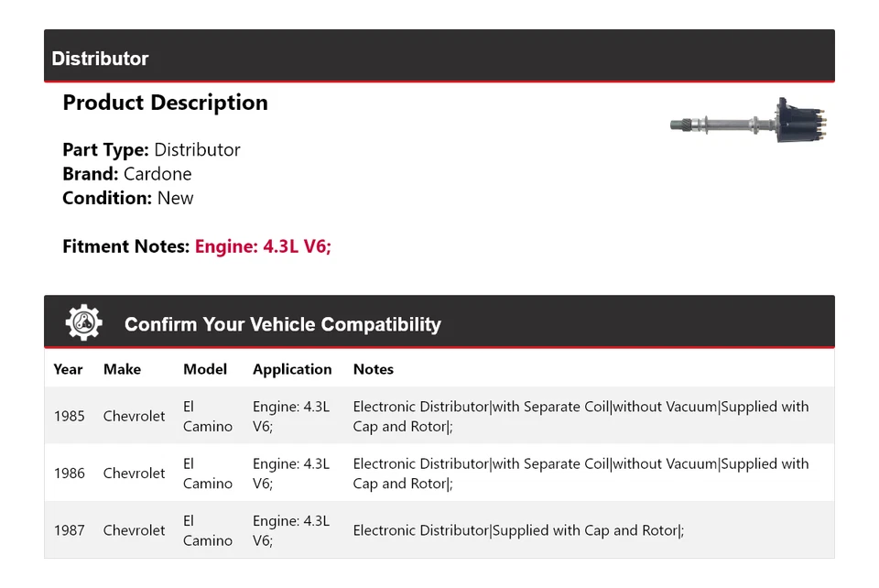Click the Distributor header title

[100, 59]
